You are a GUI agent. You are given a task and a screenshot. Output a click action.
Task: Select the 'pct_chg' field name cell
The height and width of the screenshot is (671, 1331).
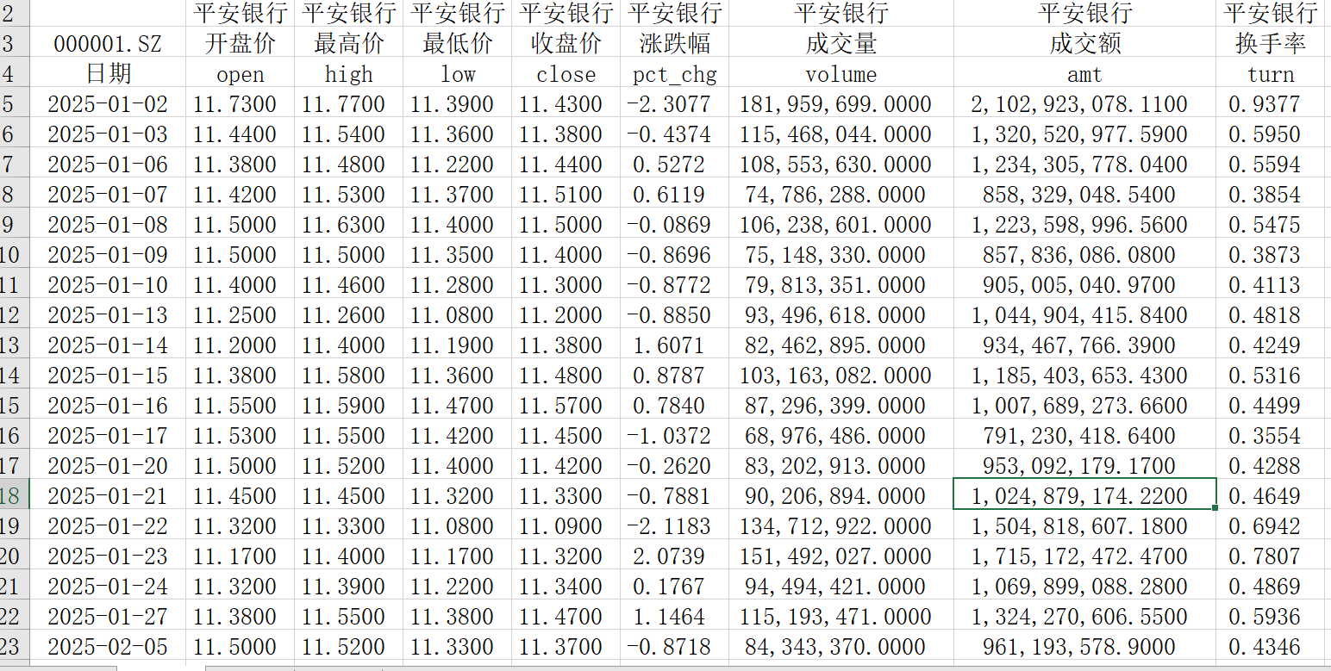pos(674,73)
